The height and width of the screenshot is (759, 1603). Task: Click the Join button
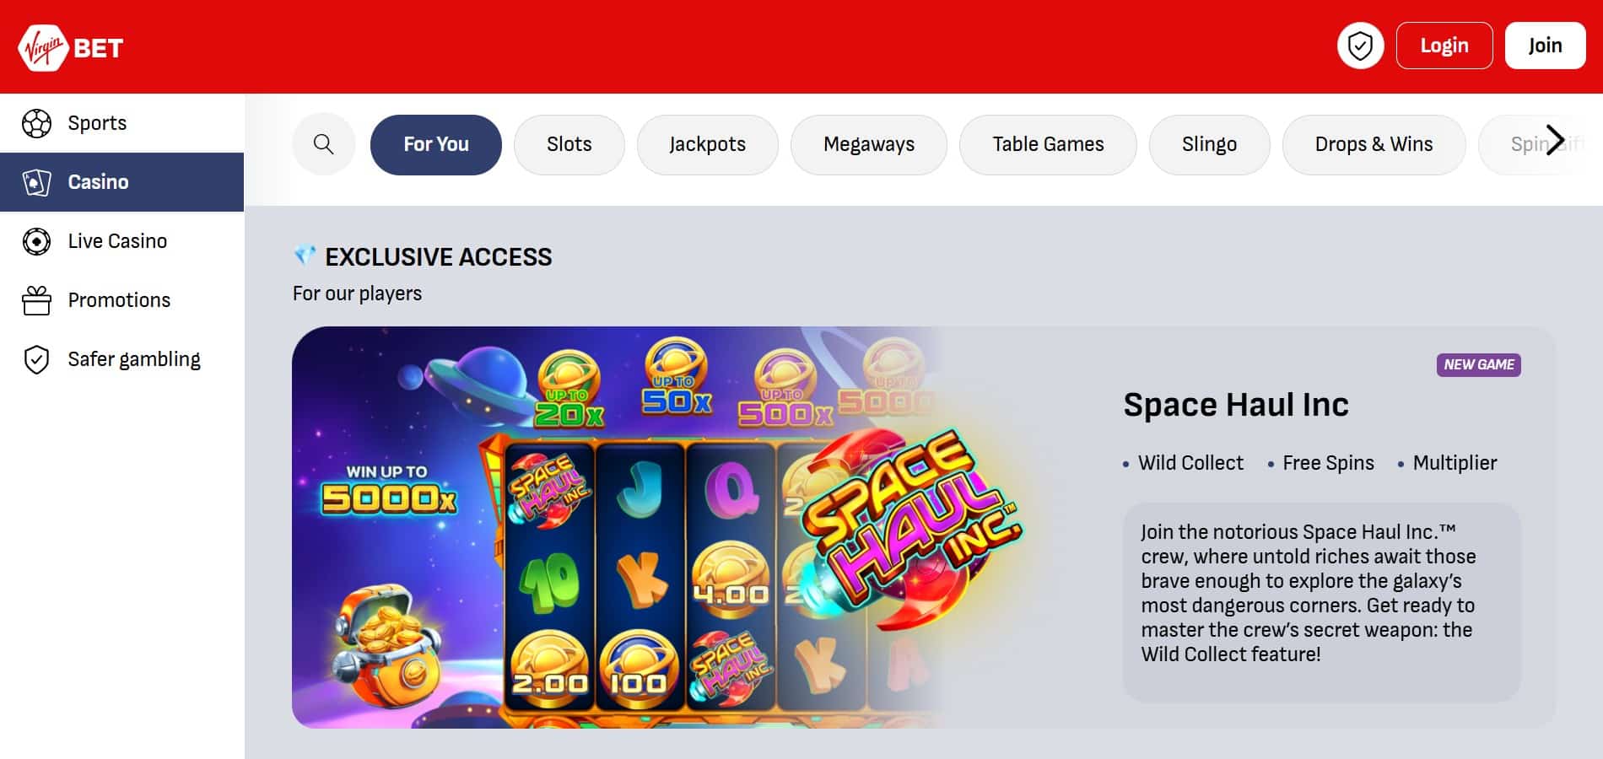1545,46
